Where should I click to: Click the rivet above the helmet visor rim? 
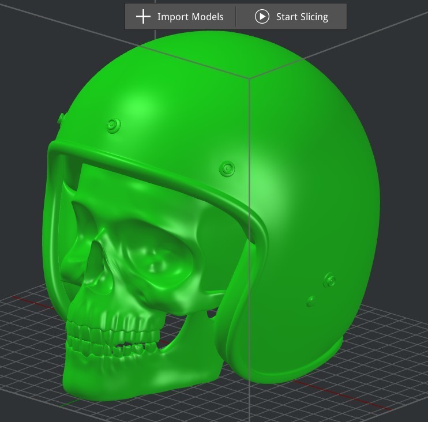227,168
